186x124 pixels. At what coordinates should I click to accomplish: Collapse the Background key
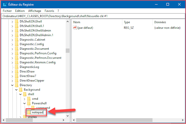tap(16, 90)
